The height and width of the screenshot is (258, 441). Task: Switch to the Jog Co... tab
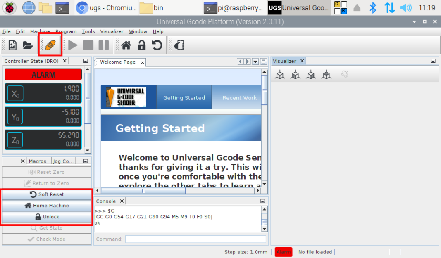coord(63,161)
